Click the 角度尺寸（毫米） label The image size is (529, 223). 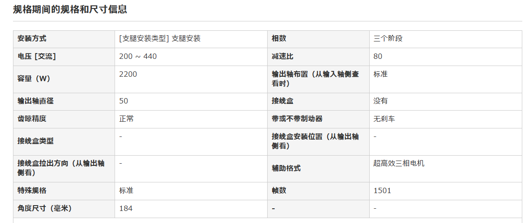(45, 209)
